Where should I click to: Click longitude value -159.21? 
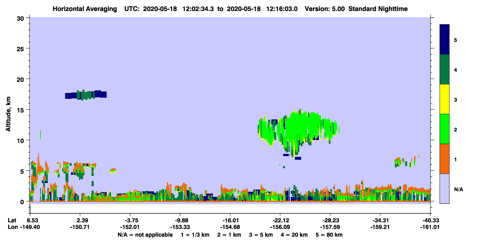(x=380, y=227)
